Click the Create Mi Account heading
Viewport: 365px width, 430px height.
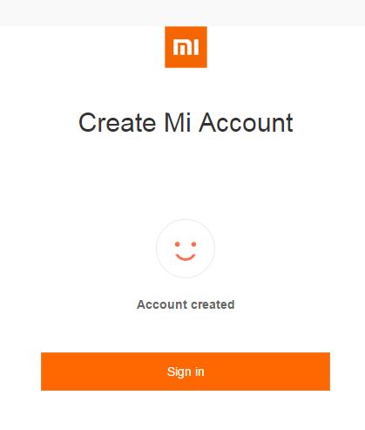186,123
